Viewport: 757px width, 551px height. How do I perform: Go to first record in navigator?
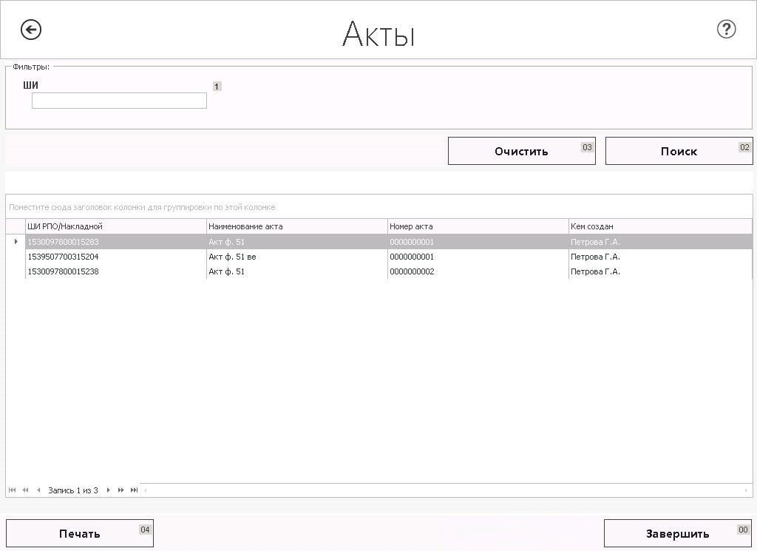click(x=13, y=490)
